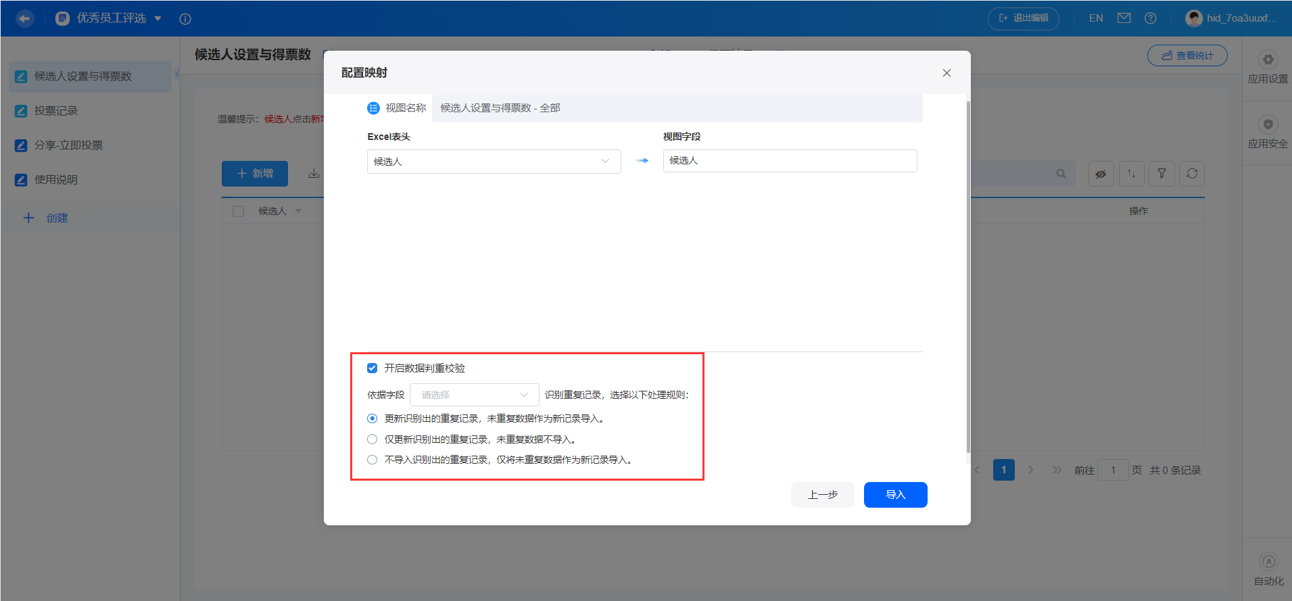Click the sort arrows icon in the toolbar

(1131, 174)
